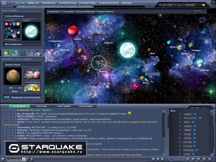Switch to Звездная система view
Viewport: 216px width, 162px height.
point(27,6)
